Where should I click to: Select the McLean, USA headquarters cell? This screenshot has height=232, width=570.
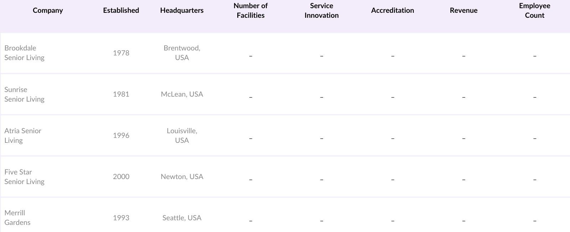[x=182, y=94]
